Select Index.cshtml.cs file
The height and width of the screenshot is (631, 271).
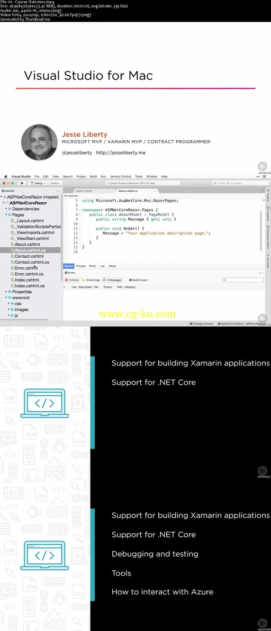pyautogui.click(x=29, y=286)
